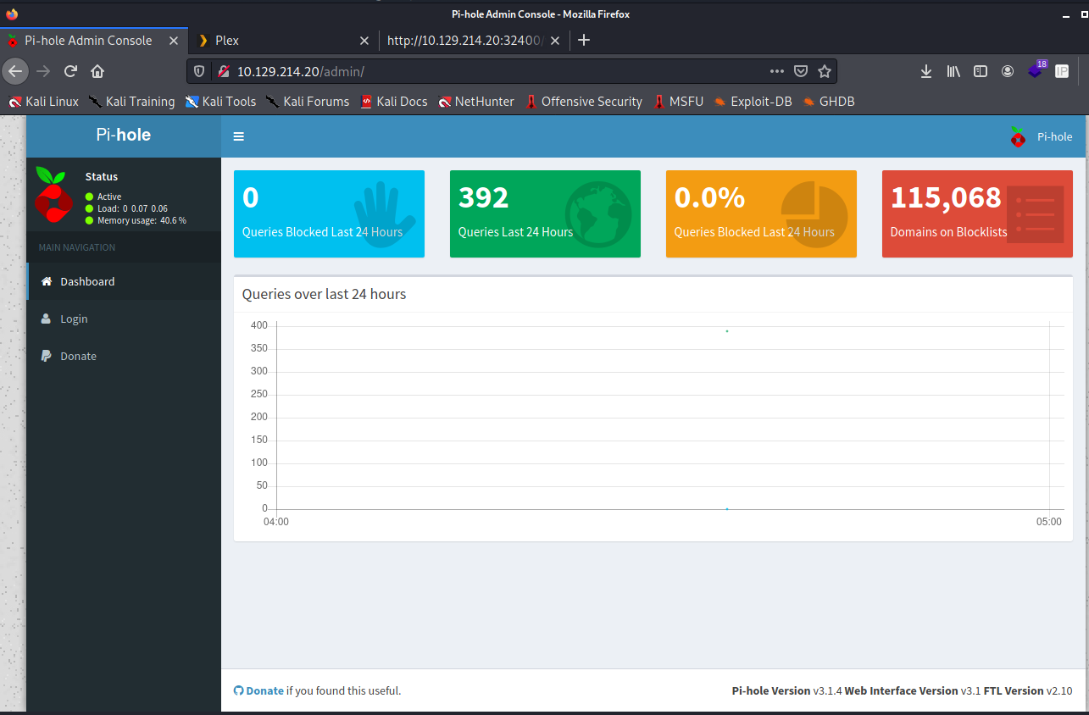Open the Firefox downloads arrow icon

tap(926, 71)
